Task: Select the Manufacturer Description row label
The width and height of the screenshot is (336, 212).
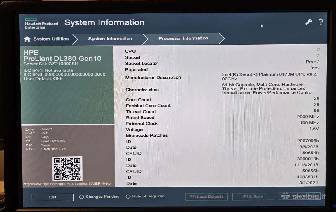Action: [153, 78]
